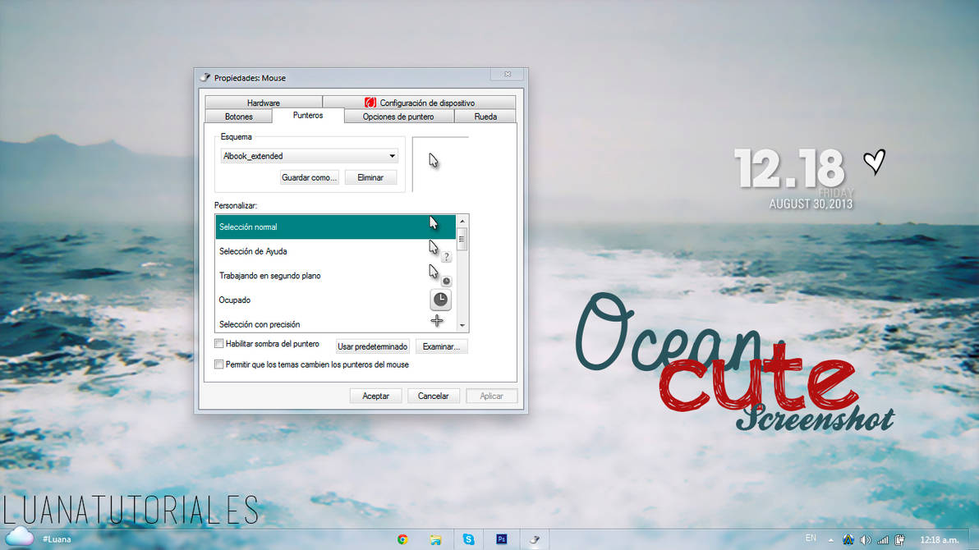Click the down arrow on the Personalizar scrollbar
The width and height of the screenshot is (979, 550).
pos(461,326)
